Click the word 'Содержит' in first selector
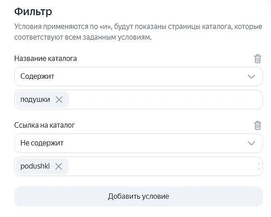This screenshot has height=217, width=271. [37, 76]
